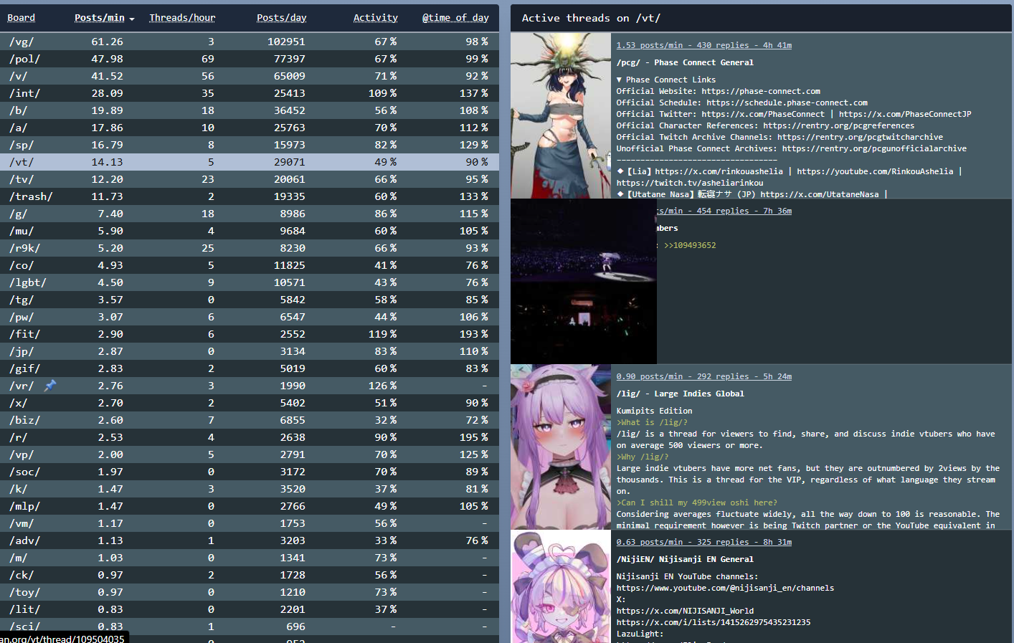The height and width of the screenshot is (643, 1014).
Task: Open the 1.53 posts/min 430 replies link
Action: [704, 45]
